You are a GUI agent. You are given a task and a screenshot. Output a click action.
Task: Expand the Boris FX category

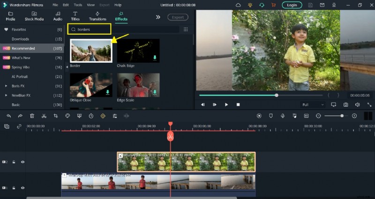[6, 86]
